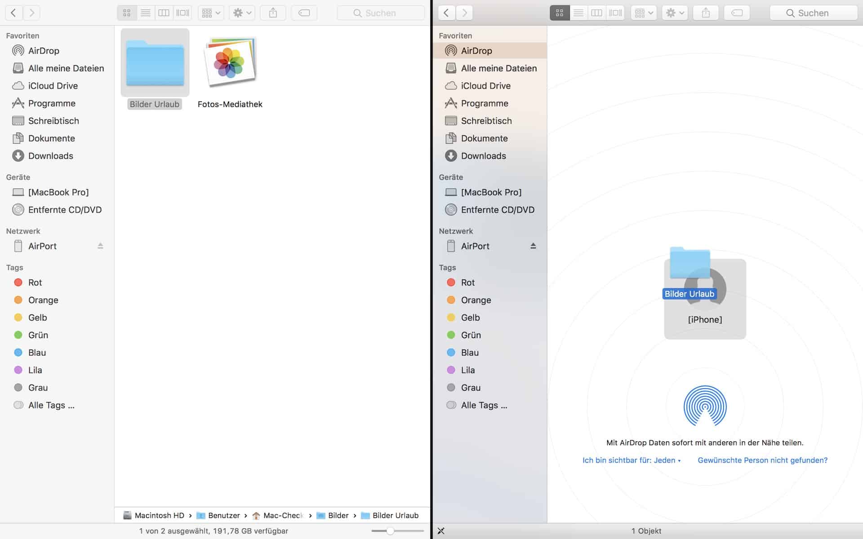The width and height of the screenshot is (863, 539).
Task: Open Dokumente in left sidebar
Action: point(57,138)
